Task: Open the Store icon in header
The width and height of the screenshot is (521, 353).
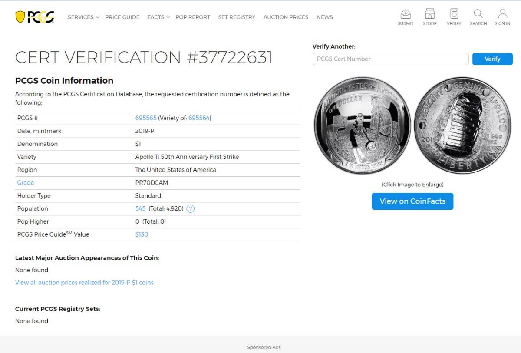Action: 430,17
